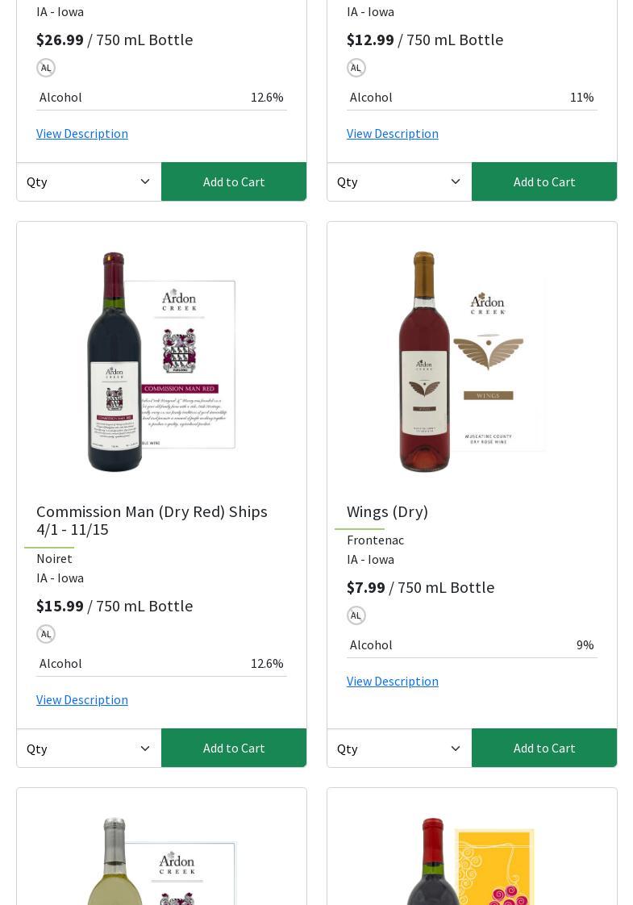Open Qty dropdown for Wings (Dry)

point(399,749)
